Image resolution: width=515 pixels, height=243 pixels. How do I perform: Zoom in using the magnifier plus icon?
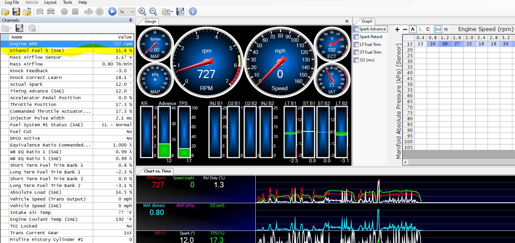click(x=142, y=11)
